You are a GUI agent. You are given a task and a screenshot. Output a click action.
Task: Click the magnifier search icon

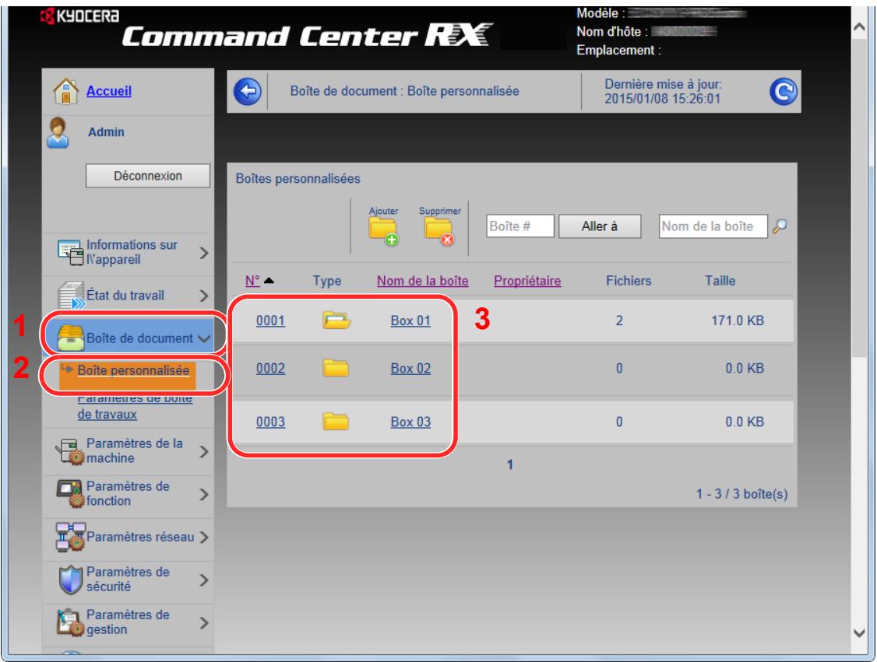click(x=780, y=226)
